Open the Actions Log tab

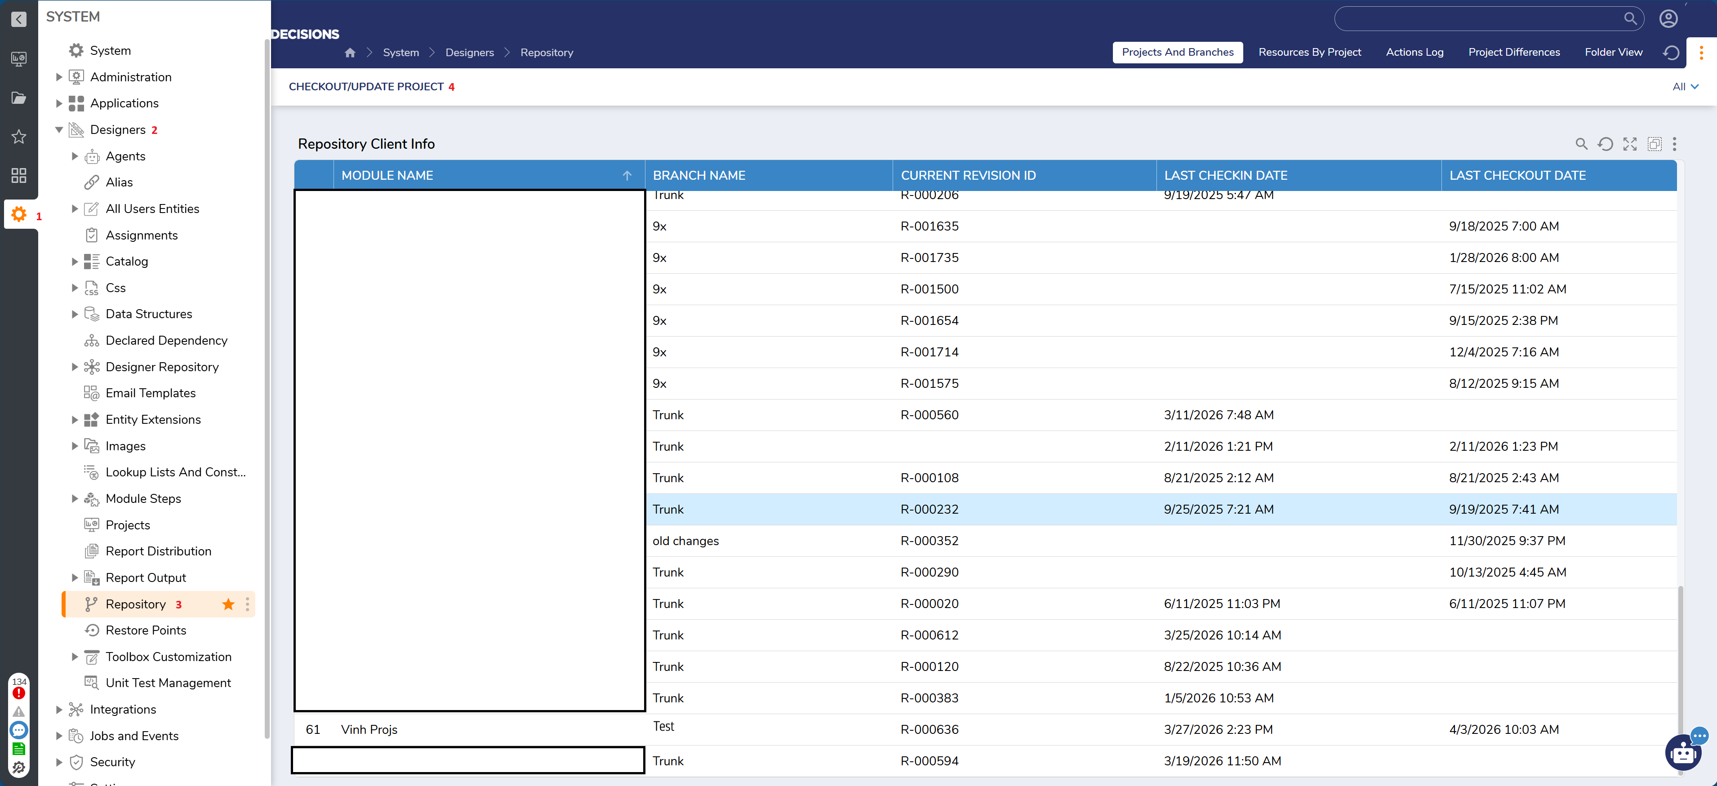(1415, 52)
